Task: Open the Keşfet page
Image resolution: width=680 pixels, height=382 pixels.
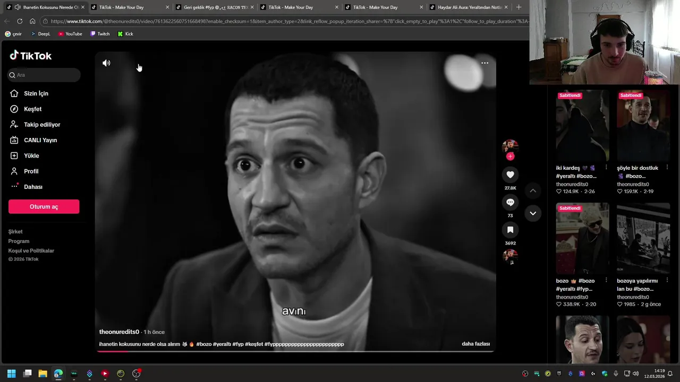Action: (32, 109)
